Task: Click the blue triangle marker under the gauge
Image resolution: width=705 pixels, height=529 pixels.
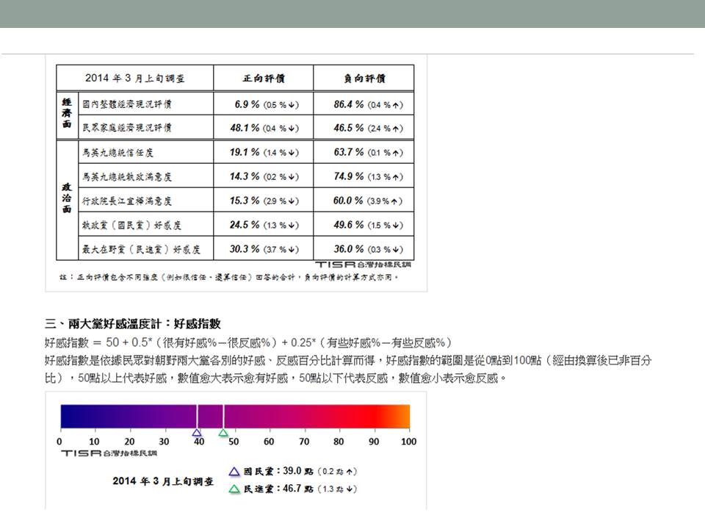Action: tap(197, 433)
